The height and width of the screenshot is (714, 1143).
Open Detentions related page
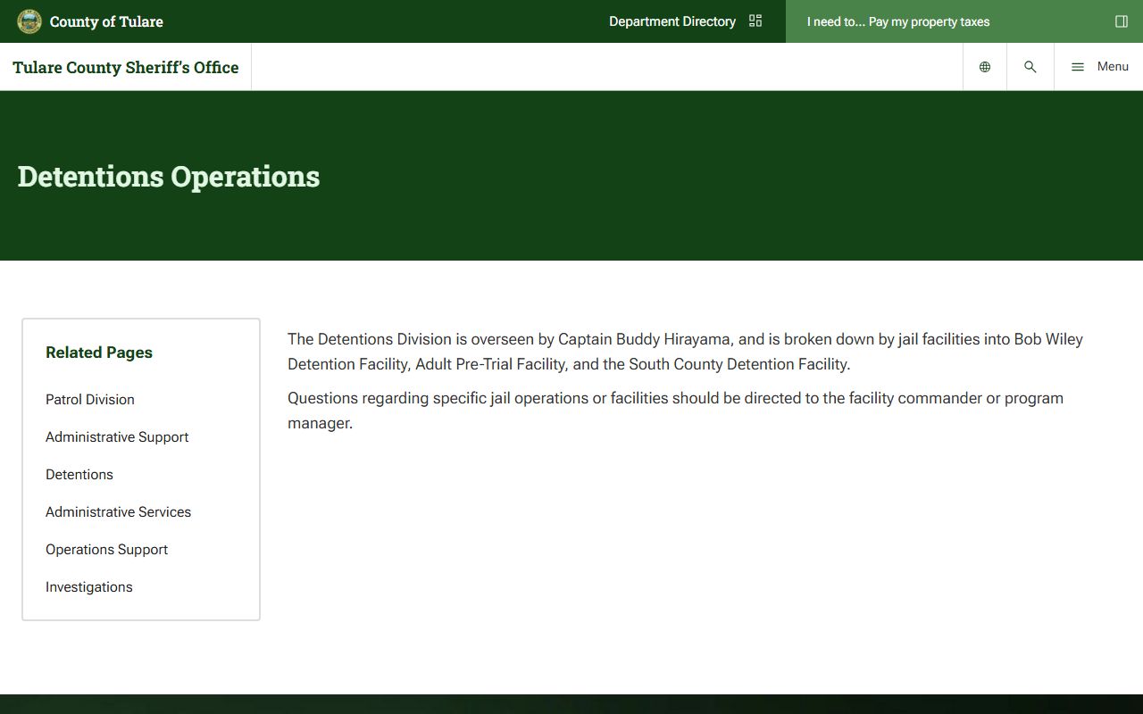tap(79, 475)
